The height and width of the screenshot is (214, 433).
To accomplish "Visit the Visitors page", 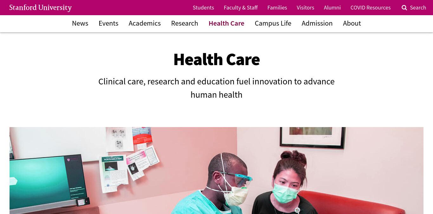I will 305,8.
